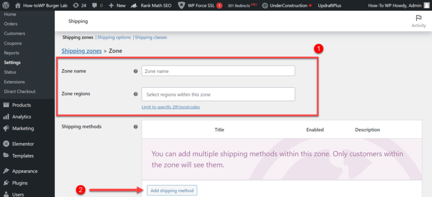Click the Zone name help icon
Image resolution: width=432 pixels, height=197 pixels.
tap(135, 71)
